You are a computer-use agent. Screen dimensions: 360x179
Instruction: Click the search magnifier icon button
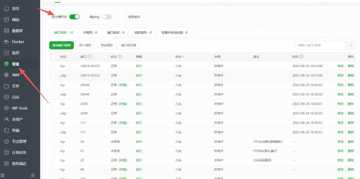click(351, 45)
